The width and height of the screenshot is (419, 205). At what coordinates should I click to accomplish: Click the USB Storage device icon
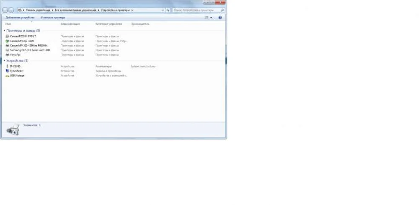click(7, 75)
